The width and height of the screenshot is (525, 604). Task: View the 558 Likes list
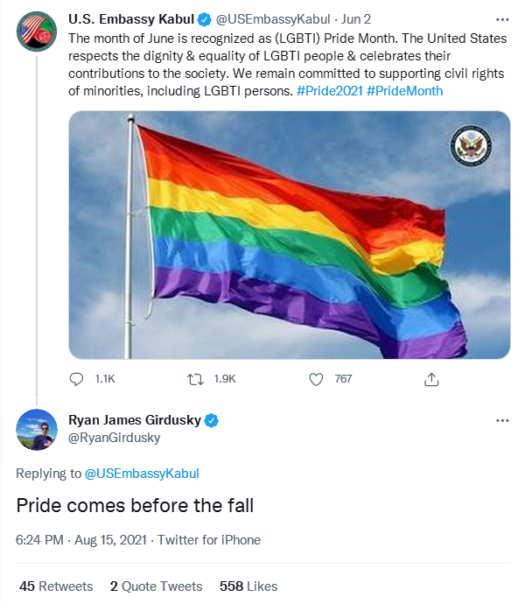click(248, 586)
